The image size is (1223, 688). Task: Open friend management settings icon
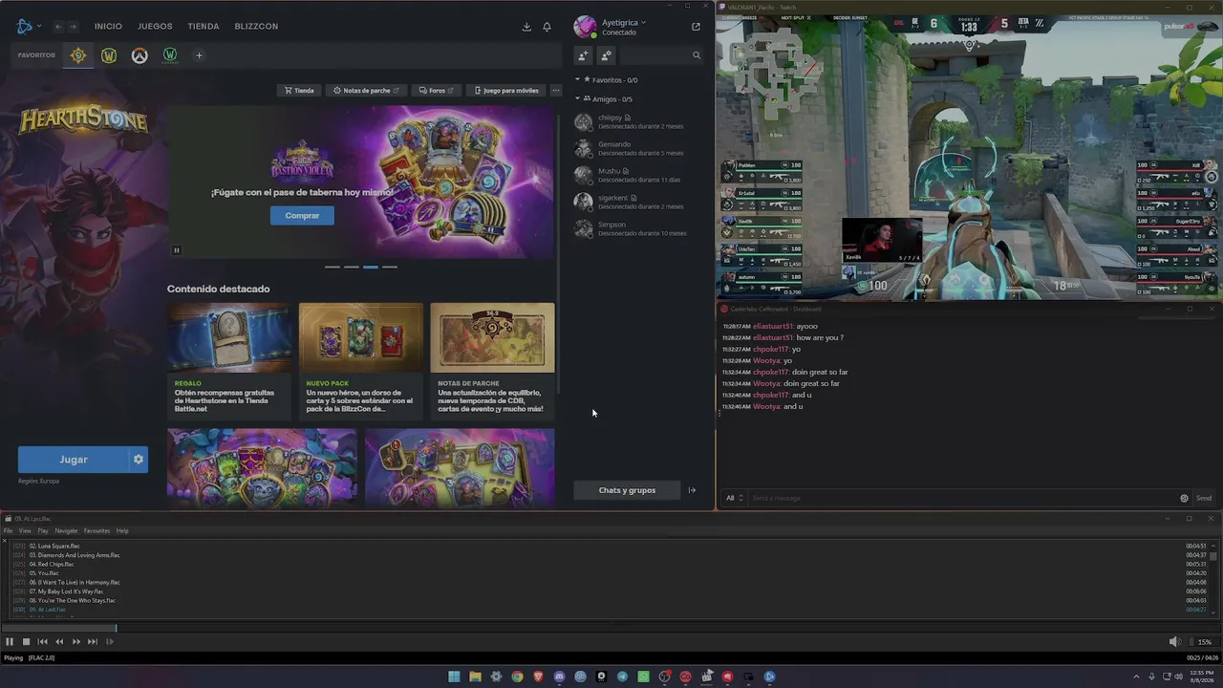(606, 55)
